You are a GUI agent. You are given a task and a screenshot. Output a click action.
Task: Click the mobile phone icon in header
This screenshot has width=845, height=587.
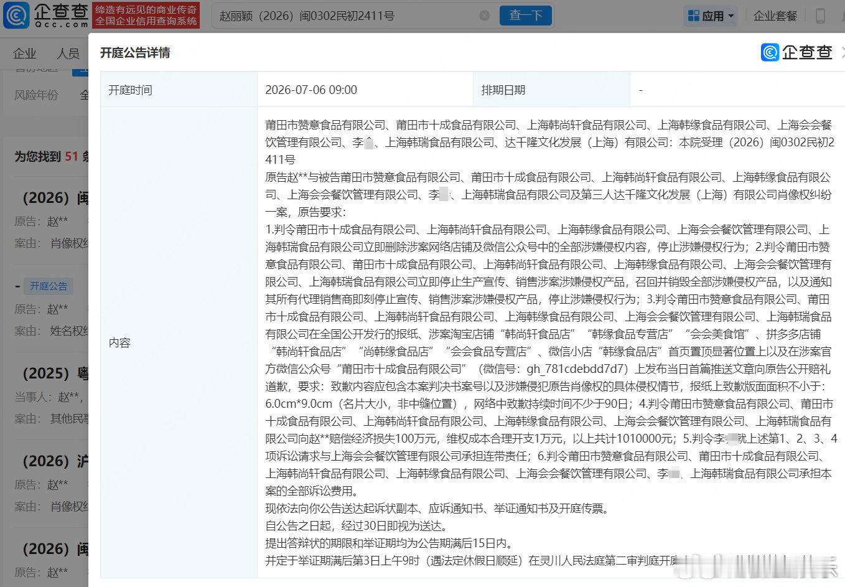(820, 16)
